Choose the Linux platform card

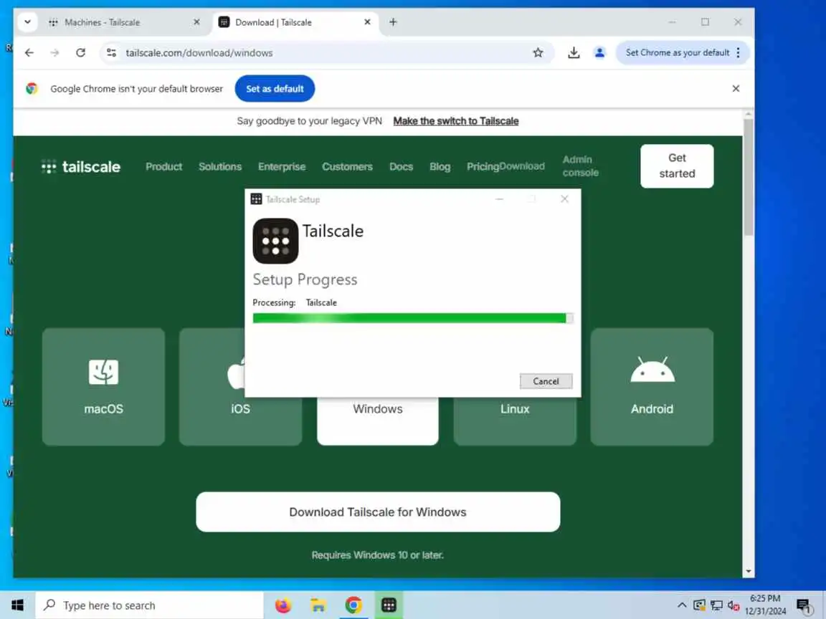tap(515, 421)
